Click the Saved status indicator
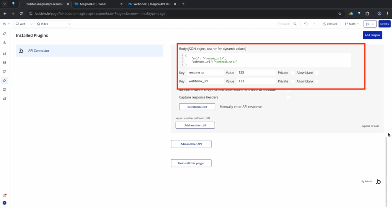392x208 pixels. click(x=284, y=24)
